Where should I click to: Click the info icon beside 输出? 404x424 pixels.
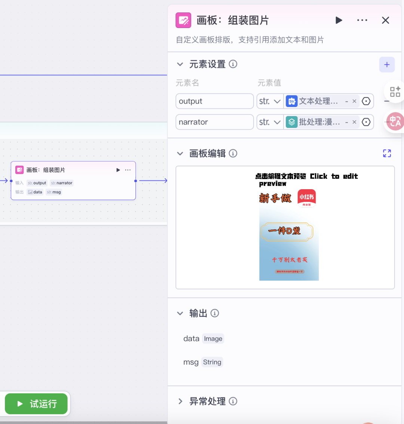click(x=215, y=313)
